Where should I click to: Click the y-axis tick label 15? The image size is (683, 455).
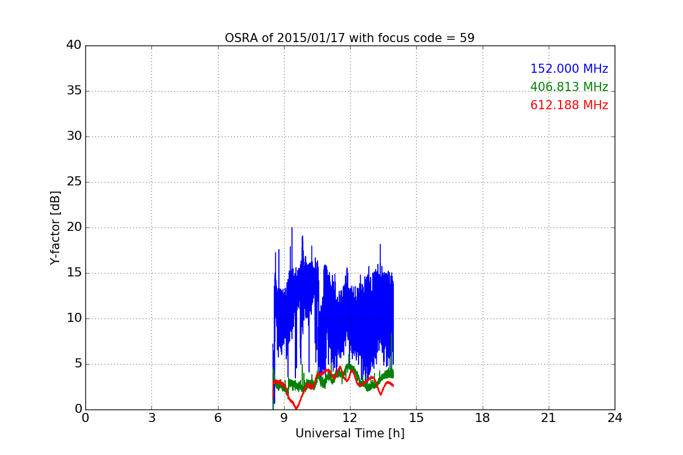tap(74, 273)
